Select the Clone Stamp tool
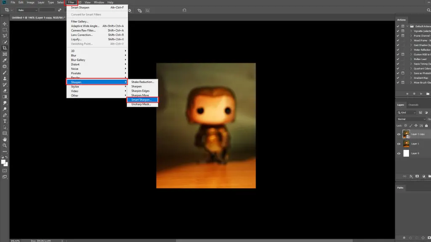The image size is (431, 242). (5, 79)
